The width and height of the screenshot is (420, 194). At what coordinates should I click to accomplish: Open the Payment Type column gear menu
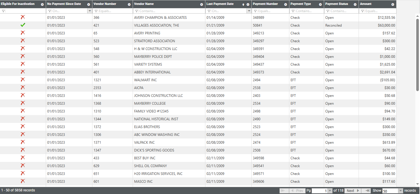[x=320, y=5]
